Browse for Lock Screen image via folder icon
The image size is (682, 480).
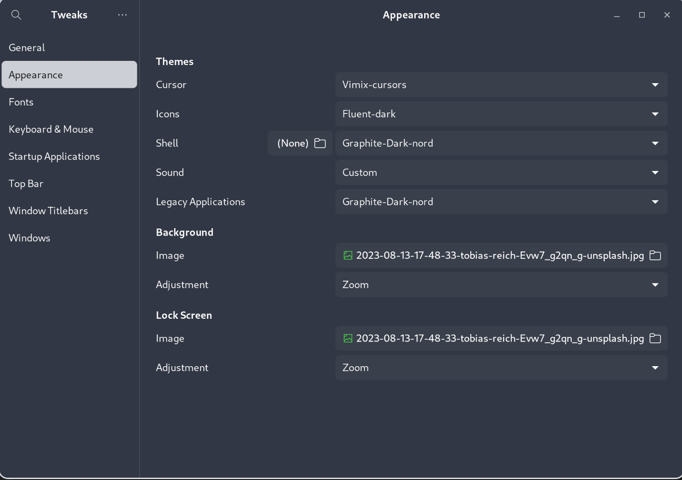(655, 338)
